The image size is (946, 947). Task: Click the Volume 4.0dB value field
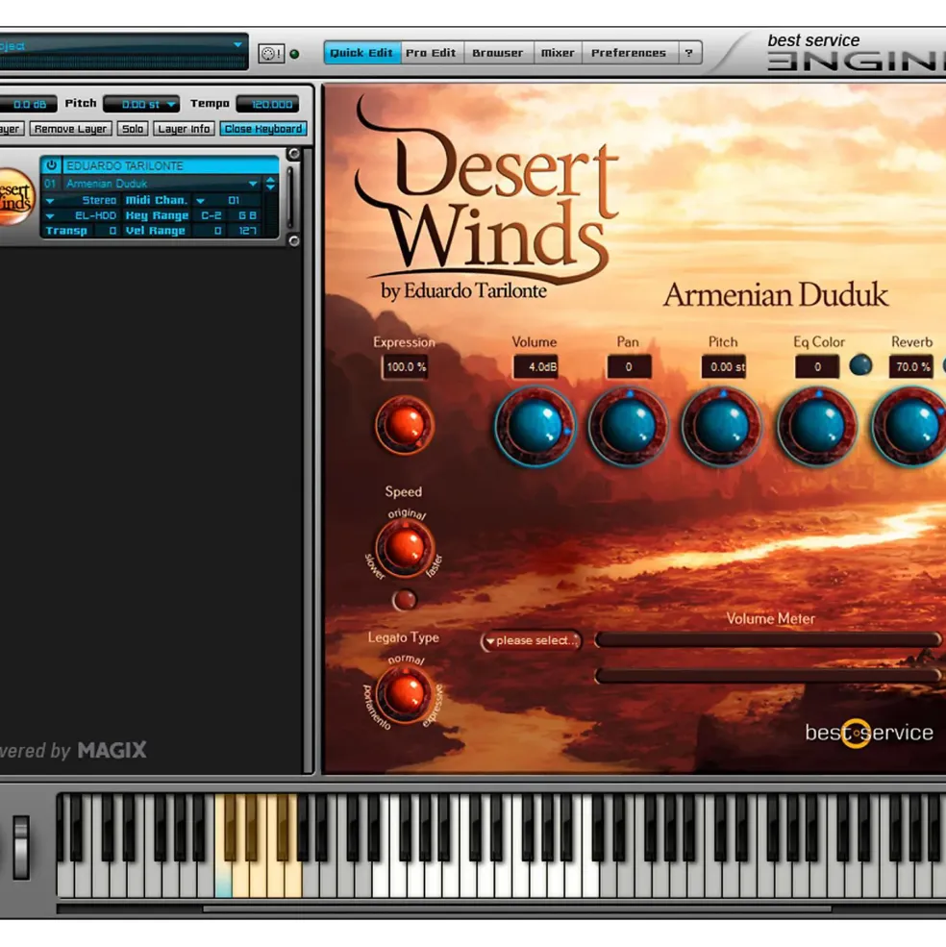click(x=535, y=366)
